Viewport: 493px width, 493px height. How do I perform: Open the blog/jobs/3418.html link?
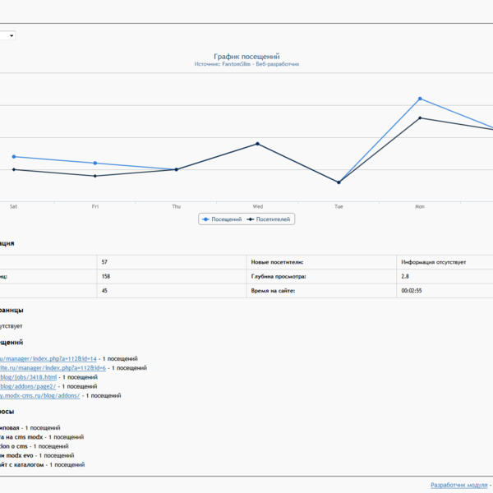(28, 377)
